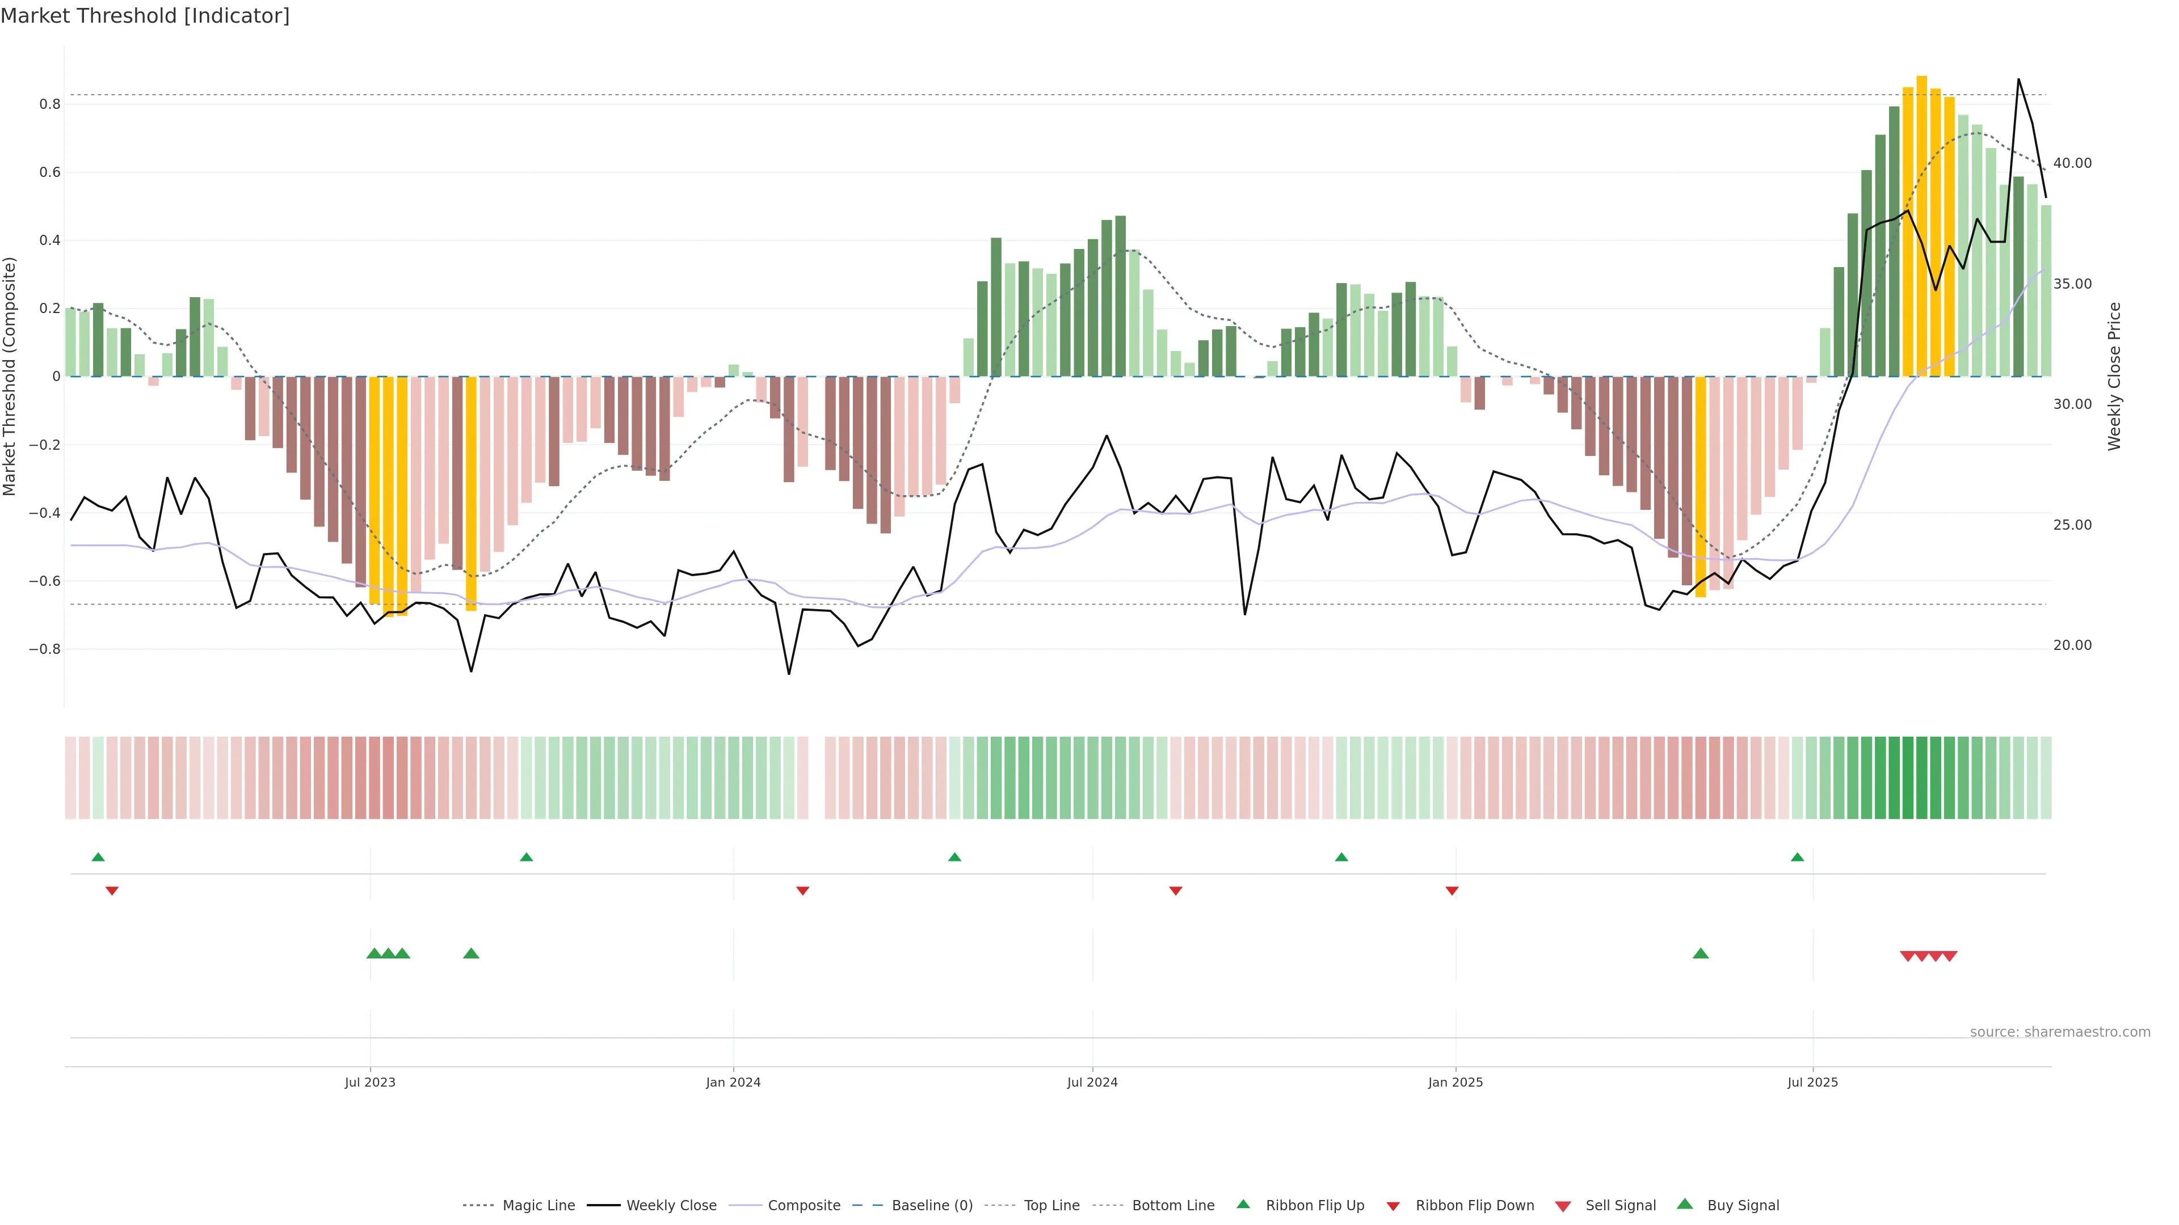
Task: Click the Sell Signal legend triangle icon
Action: click(x=1563, y=1206)
